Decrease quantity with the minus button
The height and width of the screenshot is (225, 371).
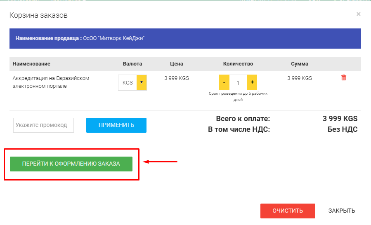224,82
